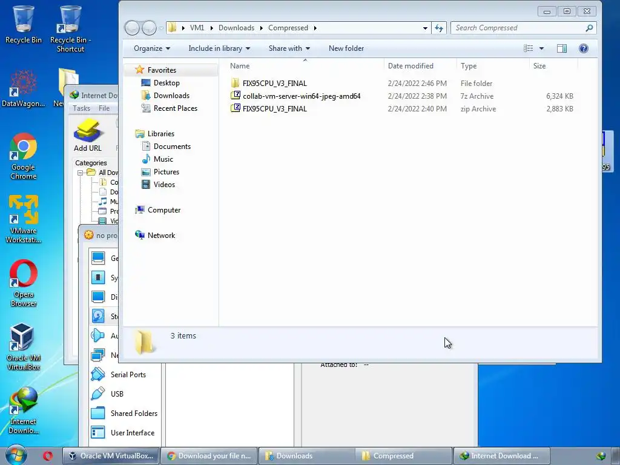Viewport: 620px width, 465px height.
Task: Collapse the All Downloads tree in IDM
Action: [81, 173]
